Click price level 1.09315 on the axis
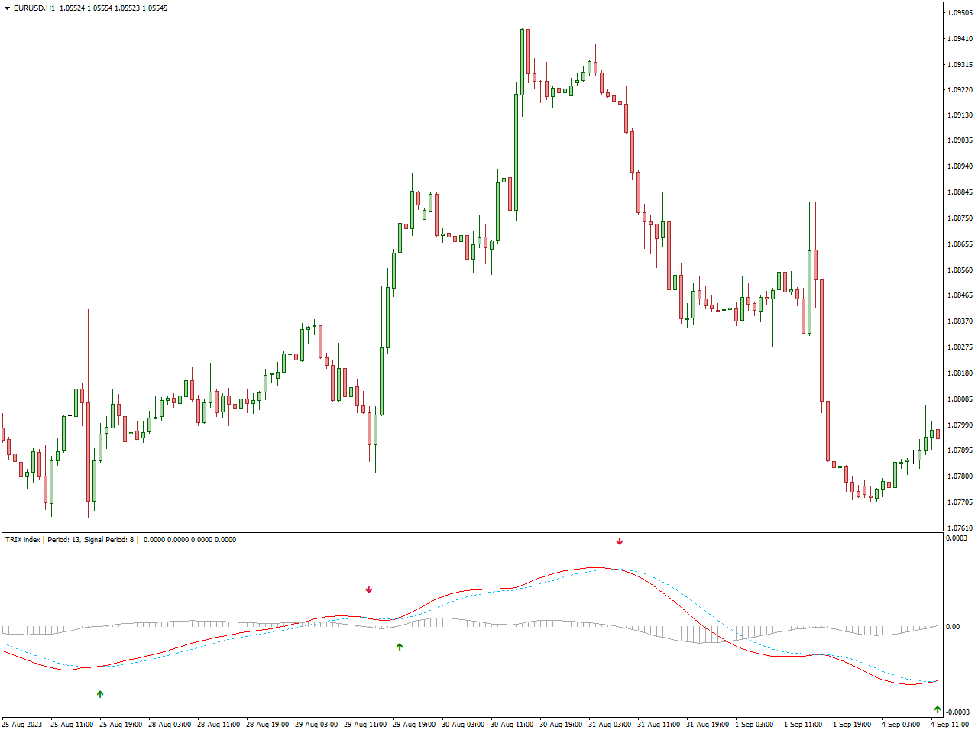 pyautogui.click(x=960, y=65)
